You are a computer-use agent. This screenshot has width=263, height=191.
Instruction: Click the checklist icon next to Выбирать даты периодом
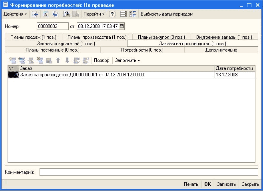point(133,14)
